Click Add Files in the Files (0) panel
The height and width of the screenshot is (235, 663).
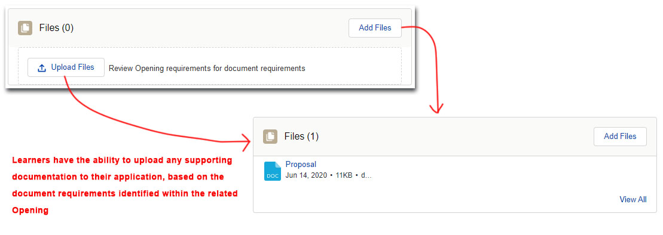375,28
